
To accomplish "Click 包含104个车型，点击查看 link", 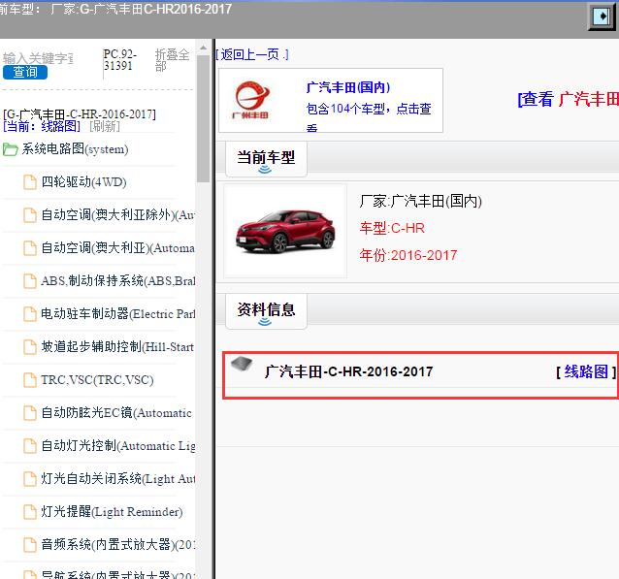I will click(x=369, y=117).
